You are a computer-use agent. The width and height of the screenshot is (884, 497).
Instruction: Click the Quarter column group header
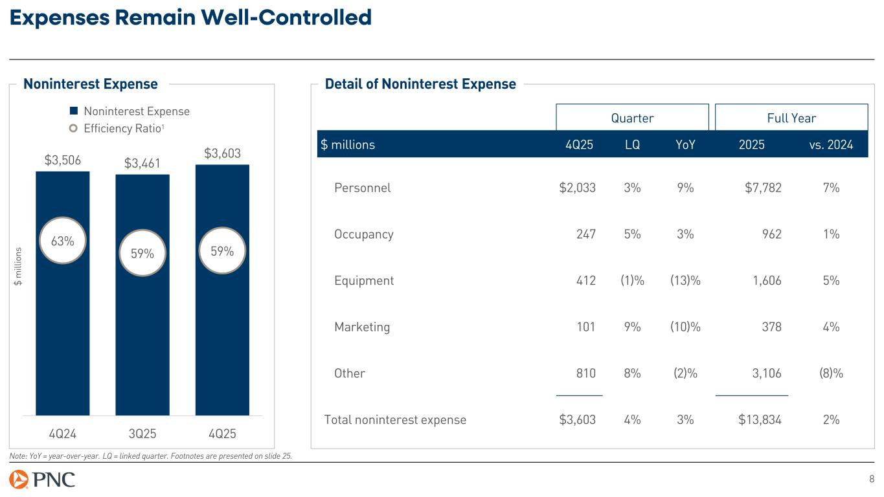pos(632,118)
